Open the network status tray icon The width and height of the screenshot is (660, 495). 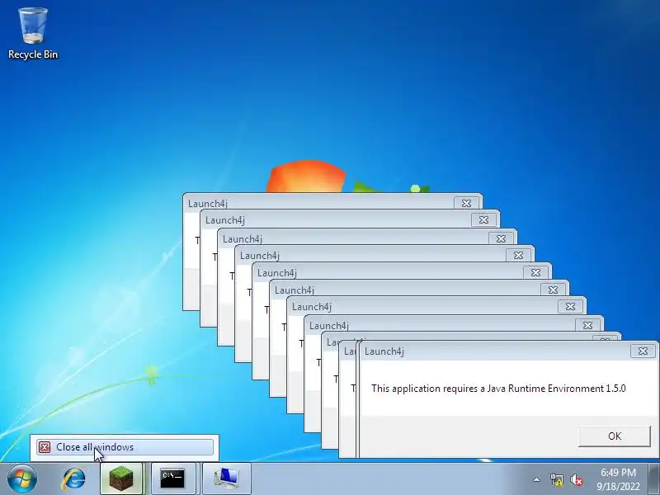coord(556,479)
